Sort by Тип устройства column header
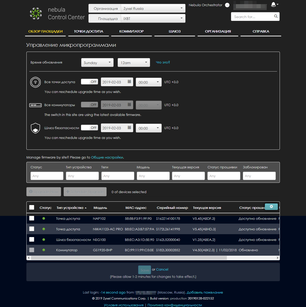Viewport: 306px width, 307px height. (72, 208)
